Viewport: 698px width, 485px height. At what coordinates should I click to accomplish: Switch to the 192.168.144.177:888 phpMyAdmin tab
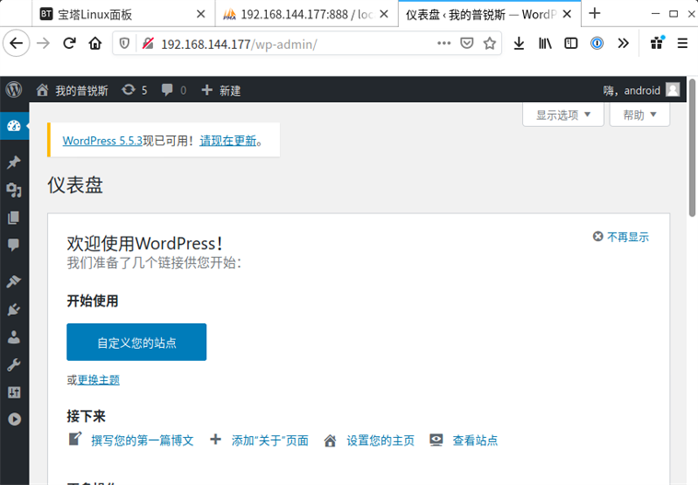tap(307, 14)
